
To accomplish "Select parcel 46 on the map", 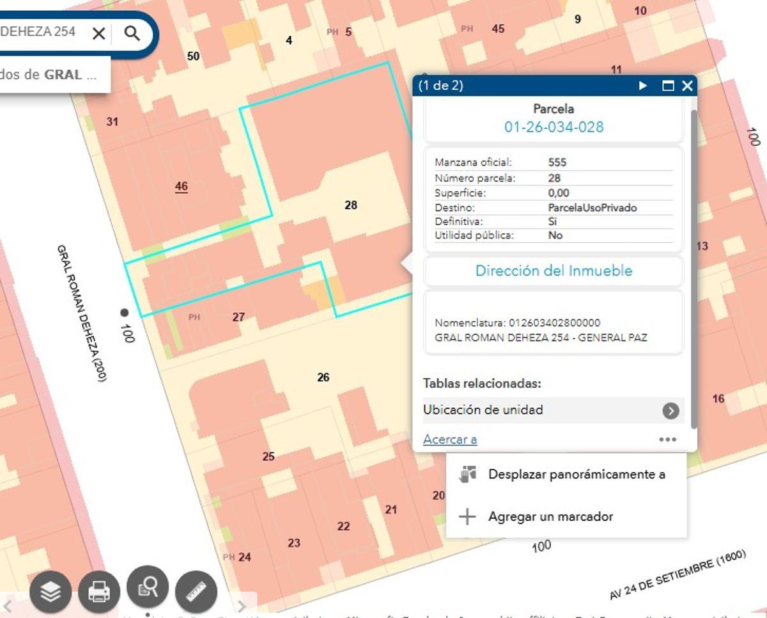I will point(182,187).
